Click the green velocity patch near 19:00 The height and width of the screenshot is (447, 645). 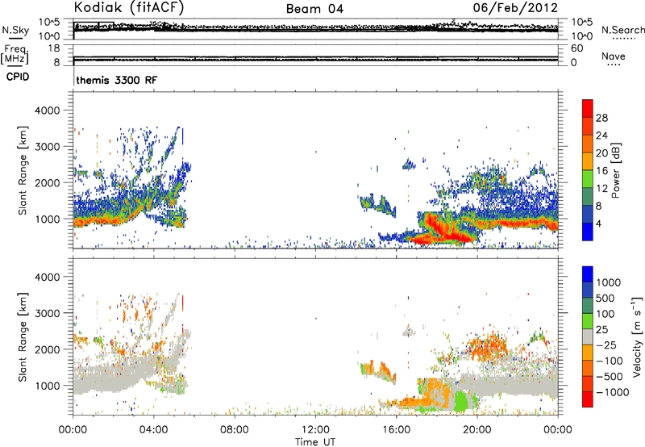(460, 401)
